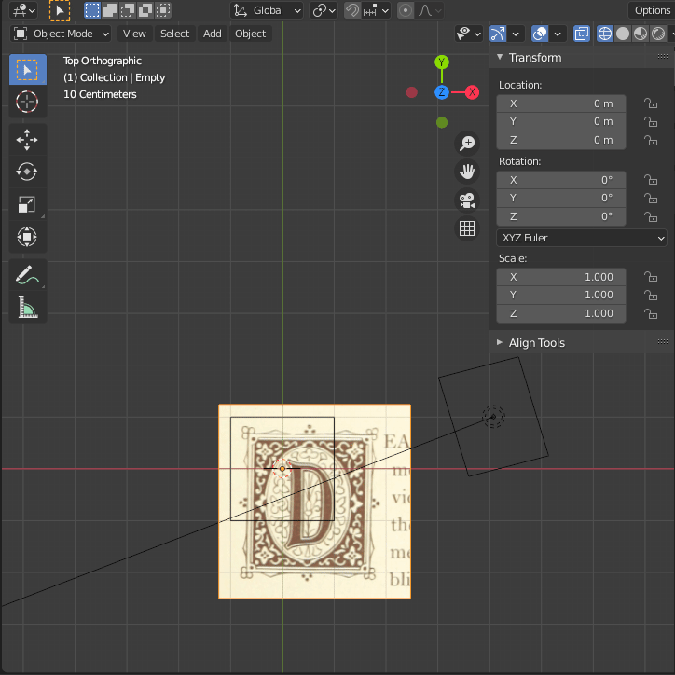Open object visibility and selectability dropdown
This screenshot has width=675, height=675.
tap(469, 34)
